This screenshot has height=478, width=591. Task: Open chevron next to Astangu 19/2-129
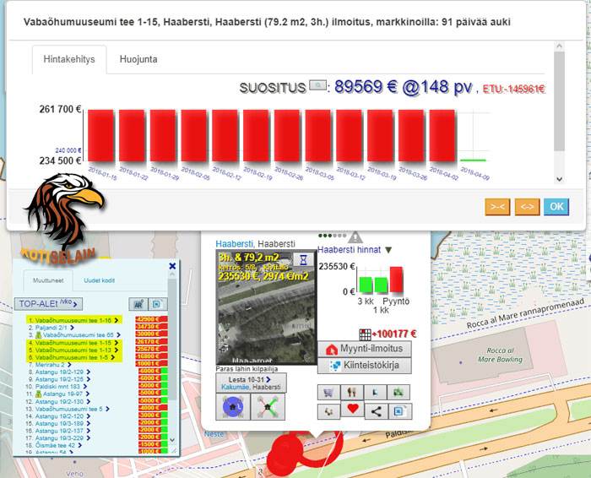pos(89,372)
